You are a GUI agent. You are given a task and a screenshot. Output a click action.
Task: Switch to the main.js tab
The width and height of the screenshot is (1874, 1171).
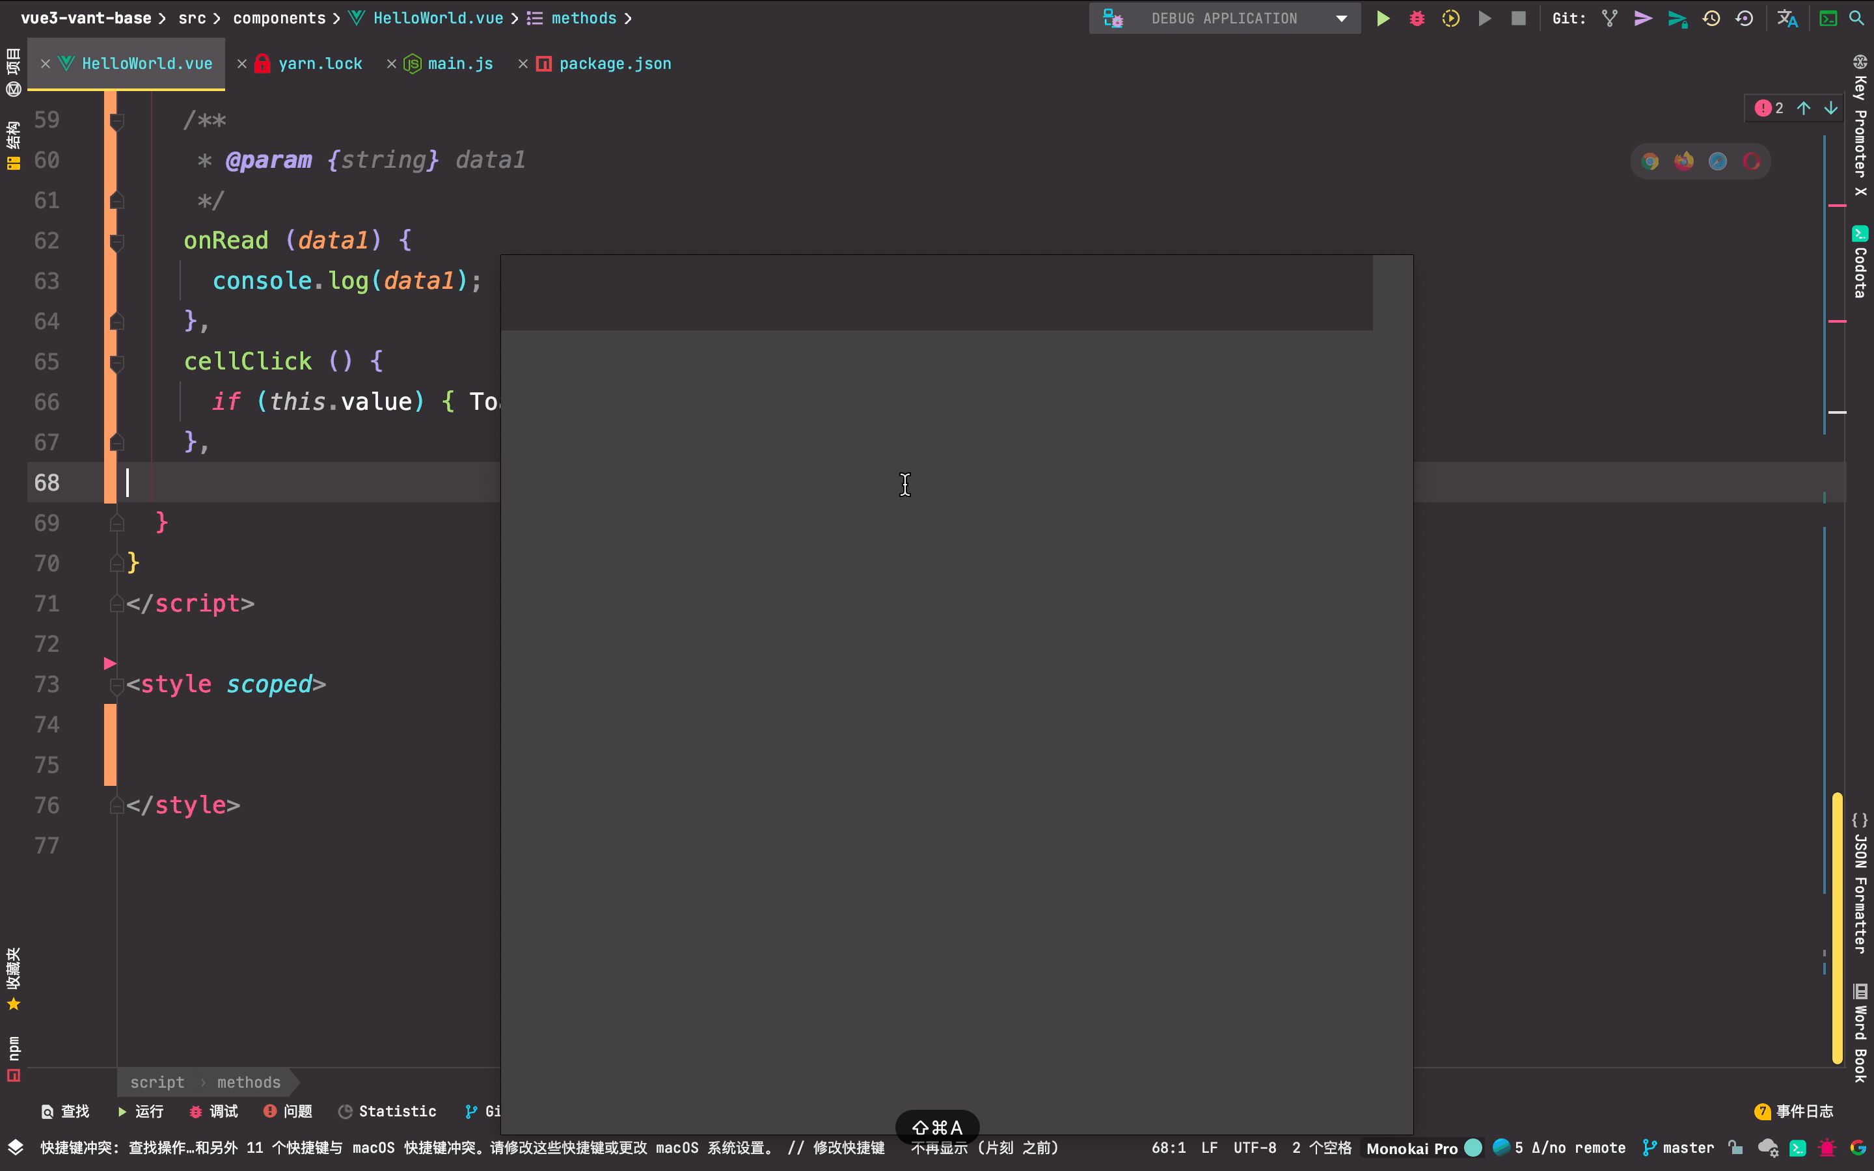459,64
